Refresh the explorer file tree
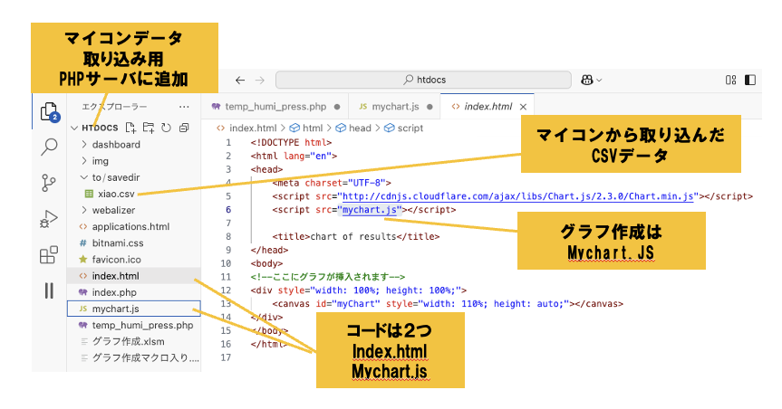Image resolution: width=782 pixels, height=409 pixels. coord(166,128)
